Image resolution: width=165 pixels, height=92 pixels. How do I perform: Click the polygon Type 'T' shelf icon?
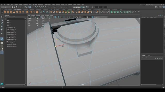pyautogui.click(x=34, y=12)
